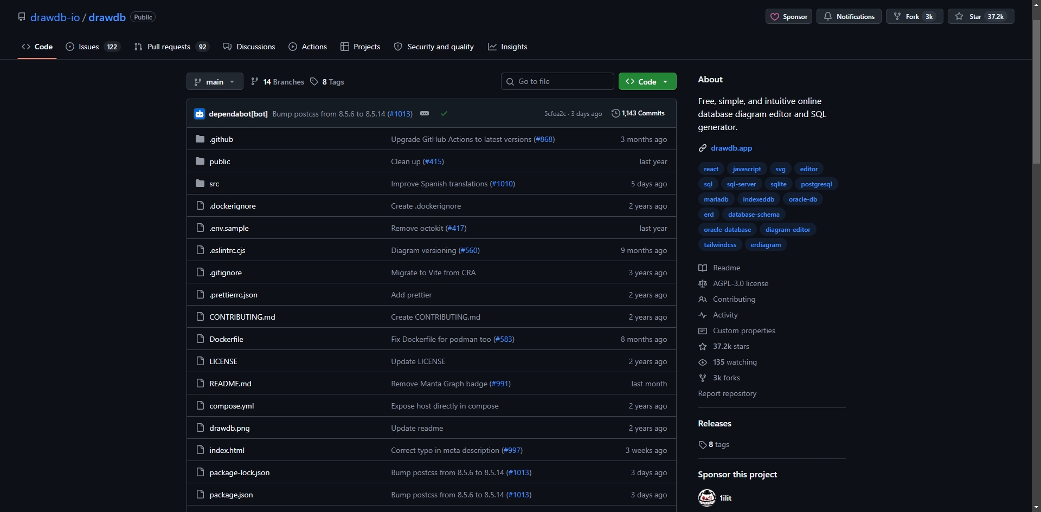Viewport: 1041px width, 512px height.
Task: Click the star icon beside 37.2k stars
Action: click(x=703, y=347)
